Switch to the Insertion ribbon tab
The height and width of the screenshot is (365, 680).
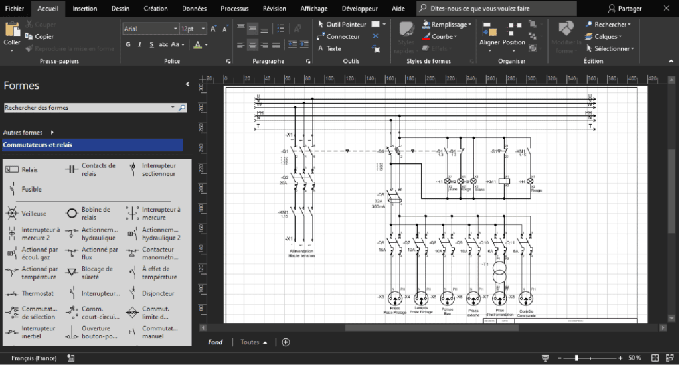(84, 9)
